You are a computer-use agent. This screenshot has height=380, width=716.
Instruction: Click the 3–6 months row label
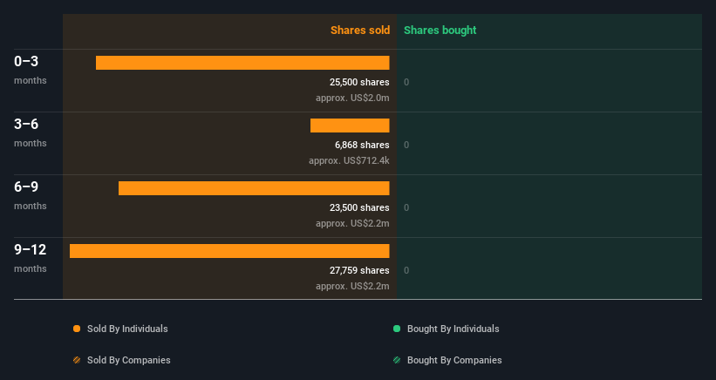point(31,132)
